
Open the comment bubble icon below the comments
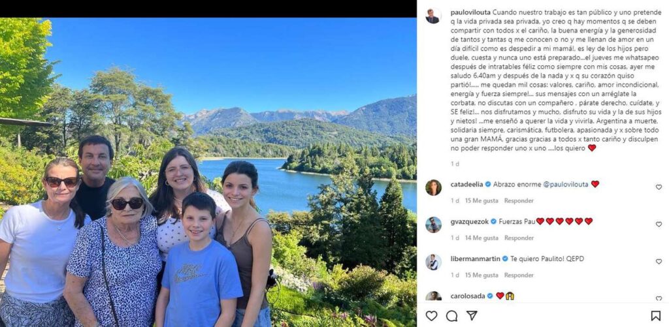tap(451, 316)
